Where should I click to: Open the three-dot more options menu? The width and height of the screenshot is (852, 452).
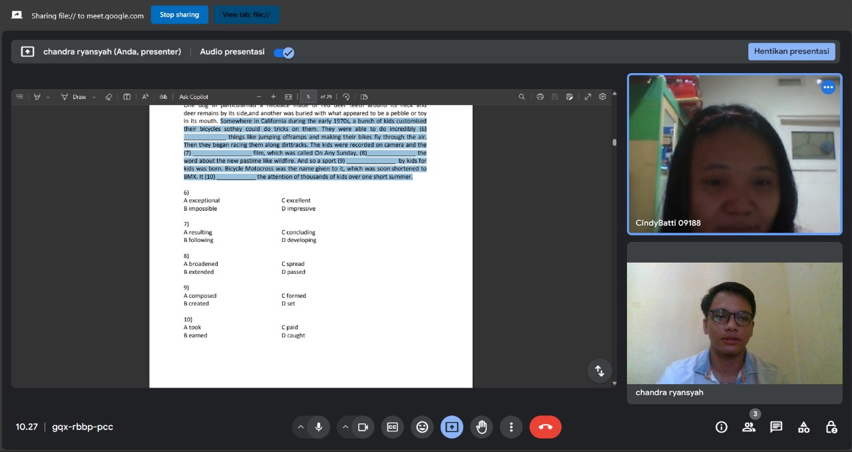coord(511,427)
